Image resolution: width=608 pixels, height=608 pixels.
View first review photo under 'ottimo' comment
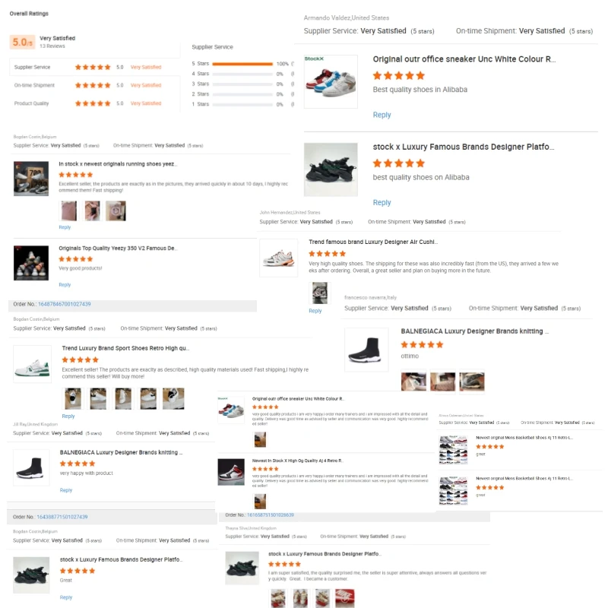[x=413, y=382]
